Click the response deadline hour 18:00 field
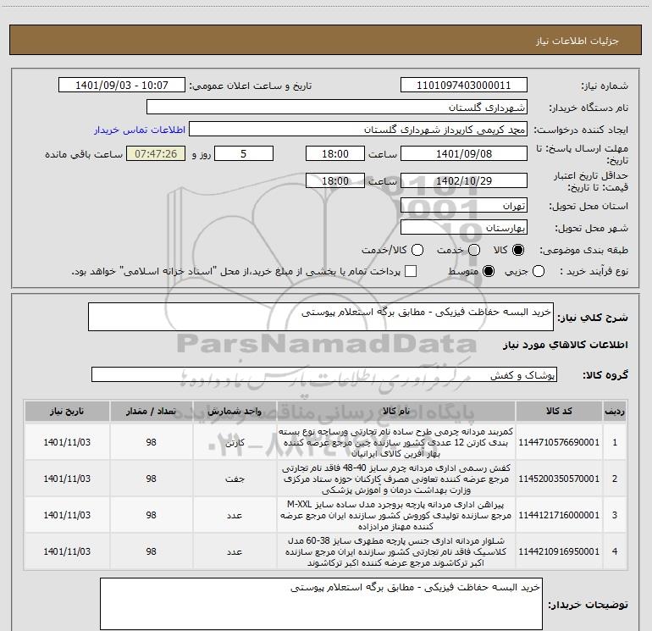The image size is (652, 631). tap(335, 153)
